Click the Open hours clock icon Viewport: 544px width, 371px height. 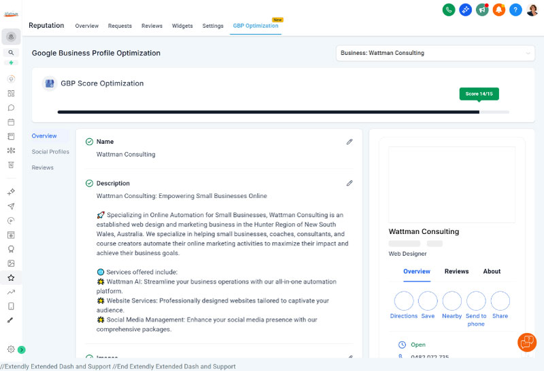coord(402,345)
